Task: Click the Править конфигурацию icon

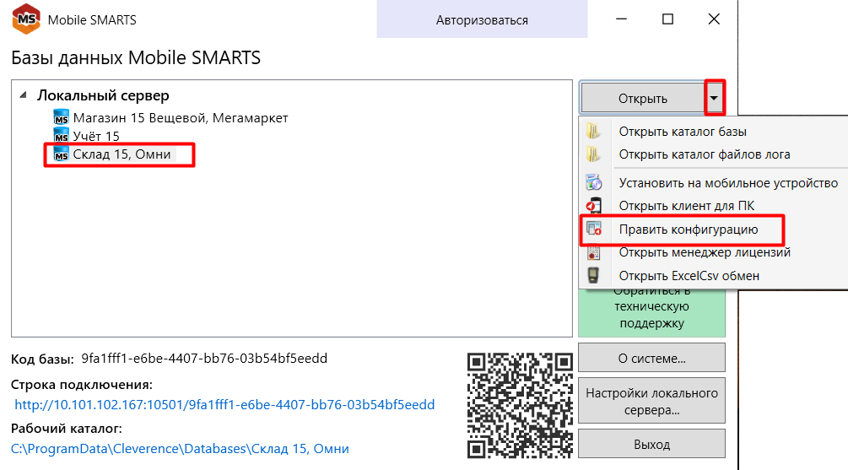Action: click(593, 230)
